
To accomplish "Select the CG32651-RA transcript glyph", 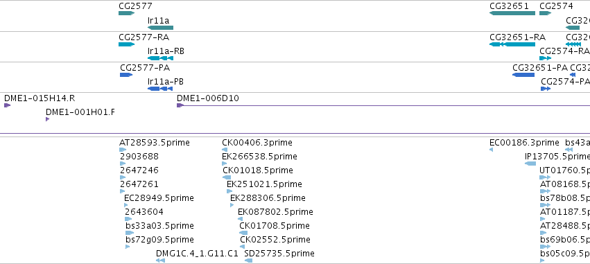I will (x=512, y=44).
